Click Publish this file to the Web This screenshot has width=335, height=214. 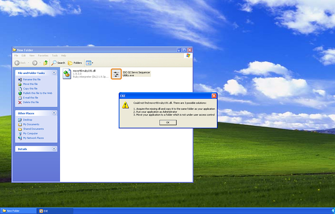pyautogui.click(x=38, y=93)
